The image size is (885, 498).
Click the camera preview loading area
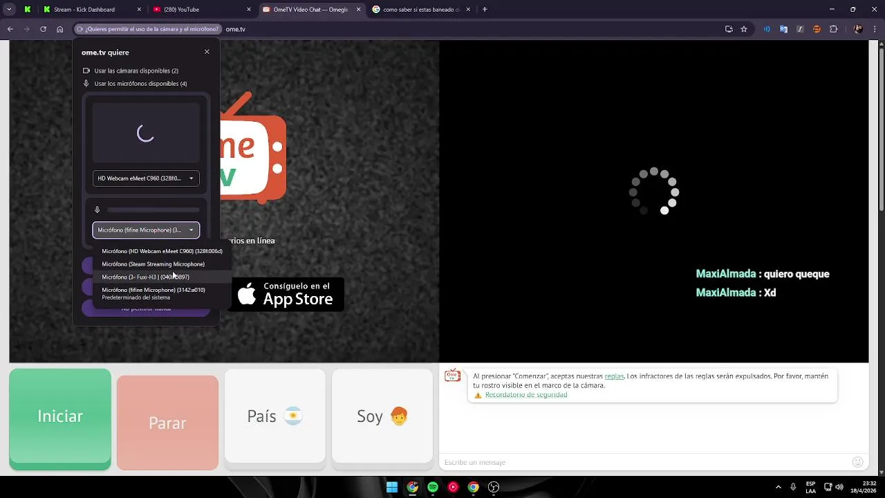(x=146, y=133)
